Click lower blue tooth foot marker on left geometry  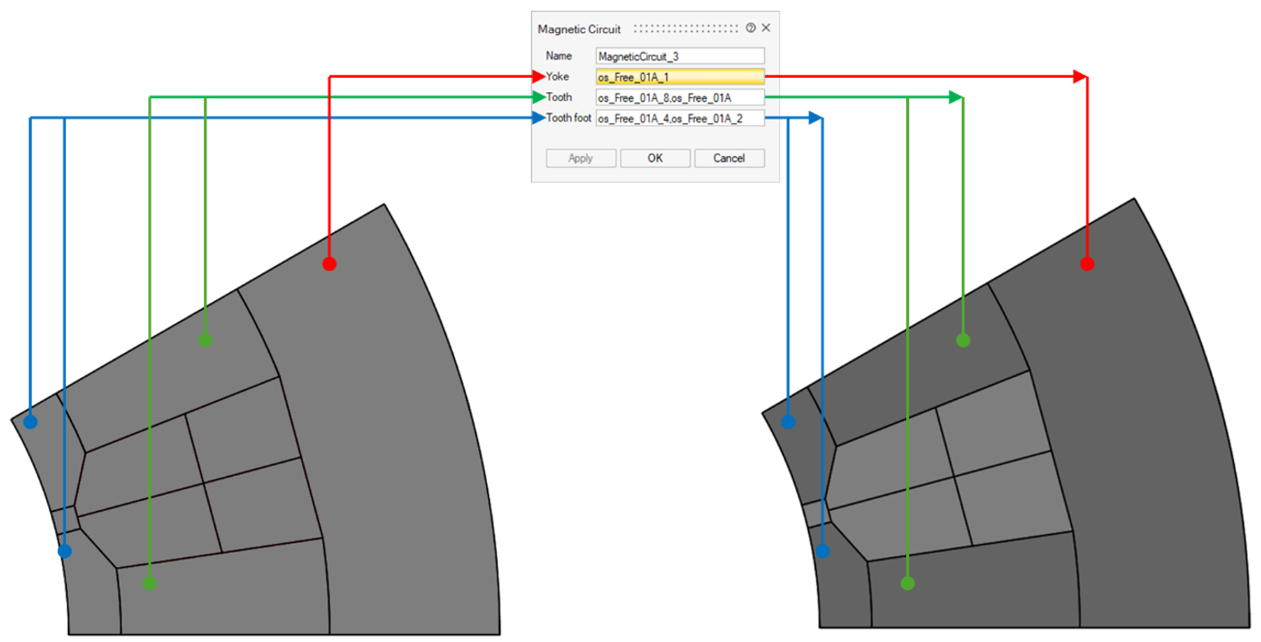64,552
